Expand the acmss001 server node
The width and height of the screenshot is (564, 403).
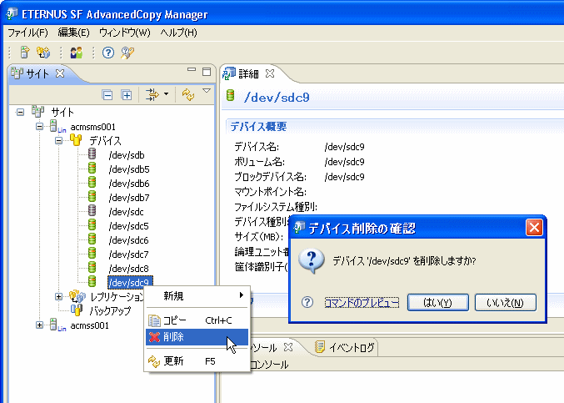tap(39, 325)
